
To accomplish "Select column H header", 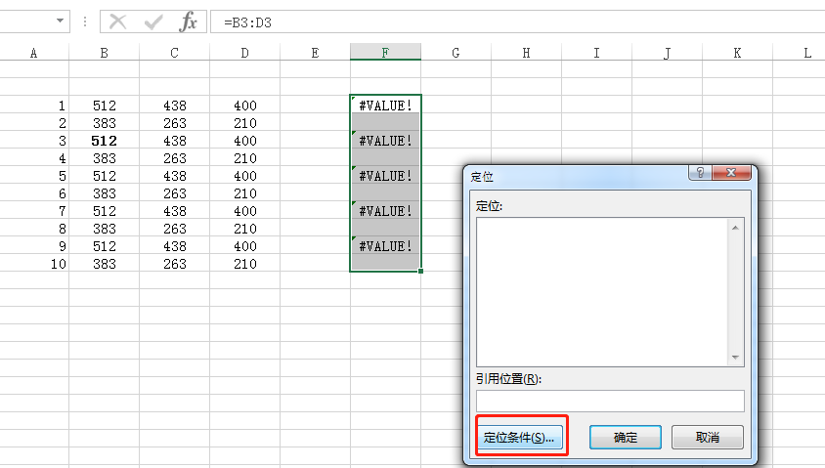I will (526, 53).
